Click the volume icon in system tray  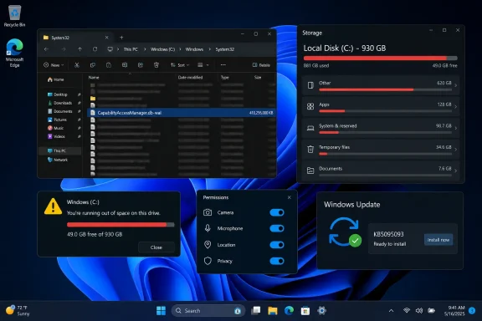point(419,311)
